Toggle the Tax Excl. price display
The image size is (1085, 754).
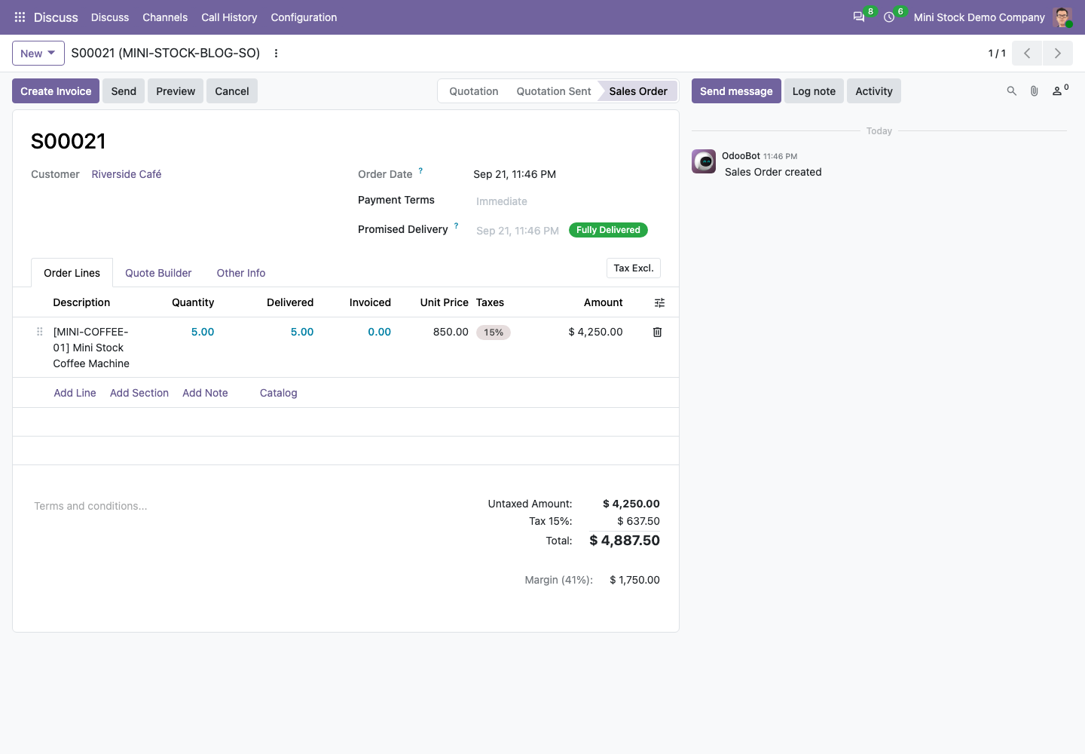(634, 268)
